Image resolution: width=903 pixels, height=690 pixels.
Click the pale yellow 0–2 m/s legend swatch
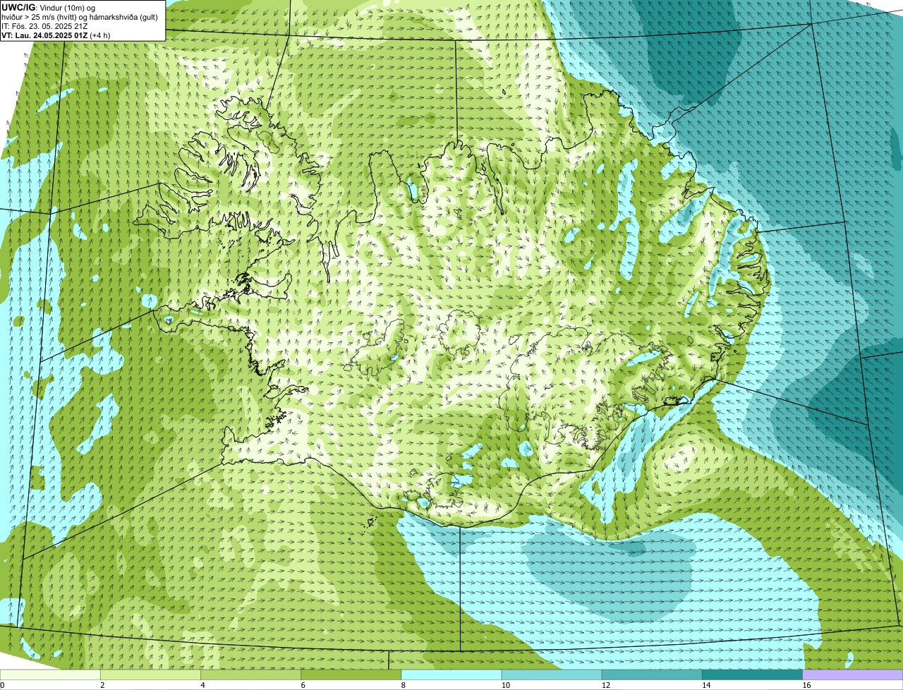(x=50, y=674)
